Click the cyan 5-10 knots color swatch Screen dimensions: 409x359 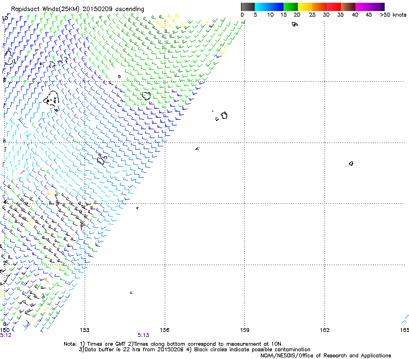coord(262,7)
